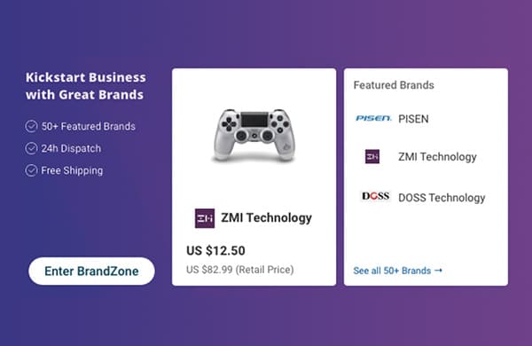Click the ZMI logo in Featured Brands
The image size is (532, 346).
click(372, 156)
